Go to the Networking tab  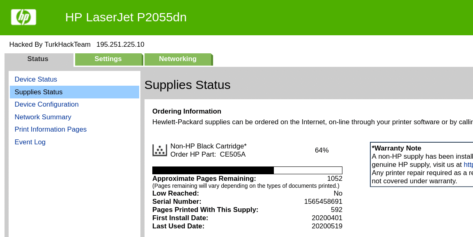click(x=177, y=59)
